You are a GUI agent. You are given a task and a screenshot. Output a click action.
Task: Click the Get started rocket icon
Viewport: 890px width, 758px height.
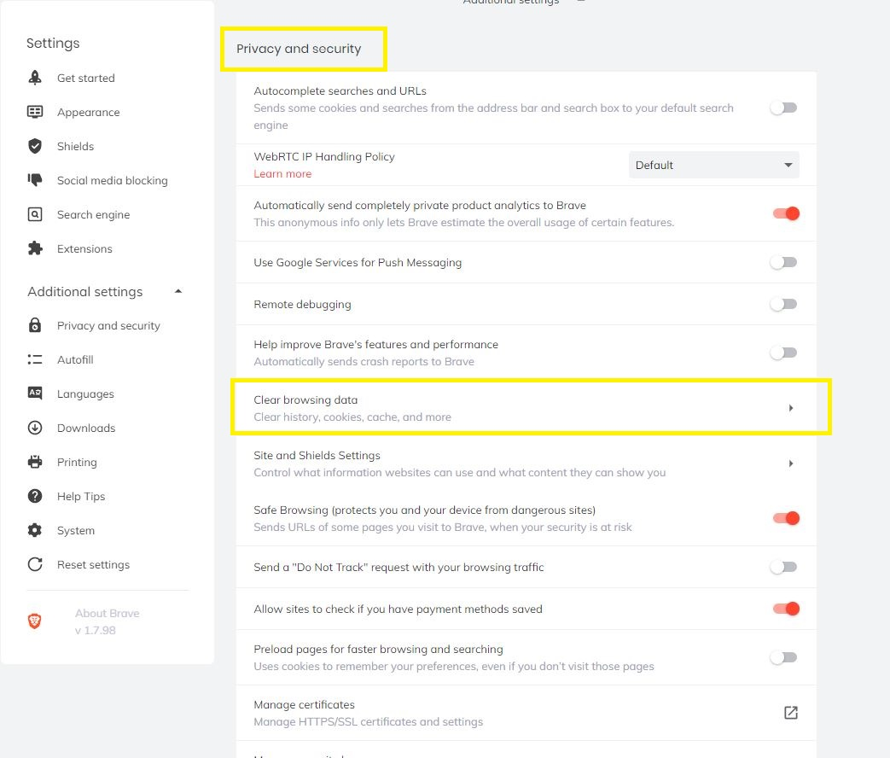pos(35,78)
